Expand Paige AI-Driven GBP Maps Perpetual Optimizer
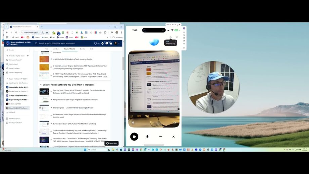 coord(51,100)
